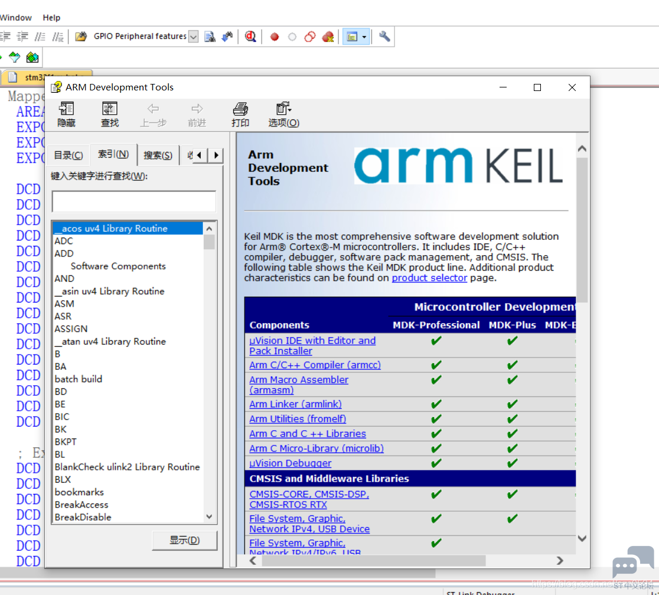Switch to the 目录(C) contents tab
Screen dimensions: 659x595
click(x=68, y=155)
